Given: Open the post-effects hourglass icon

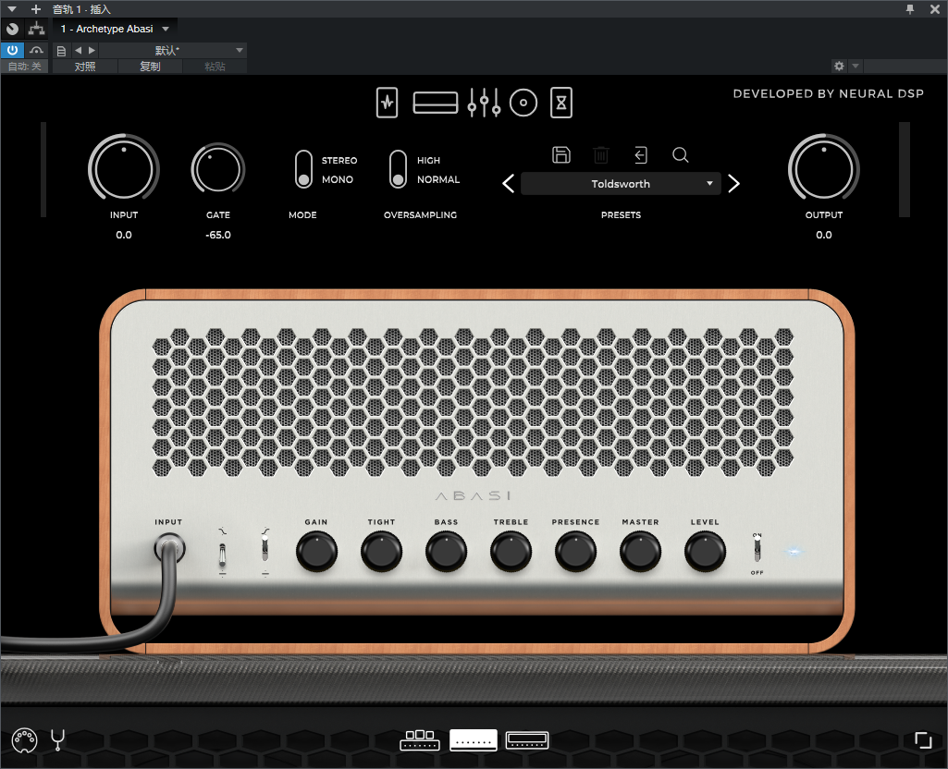Looking at the screenshot, I should (x=561, y=103).
